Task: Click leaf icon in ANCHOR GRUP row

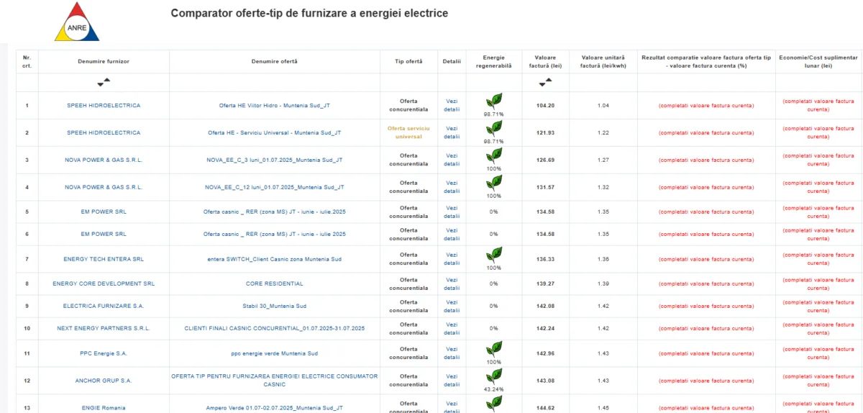Action: [494, 376]
